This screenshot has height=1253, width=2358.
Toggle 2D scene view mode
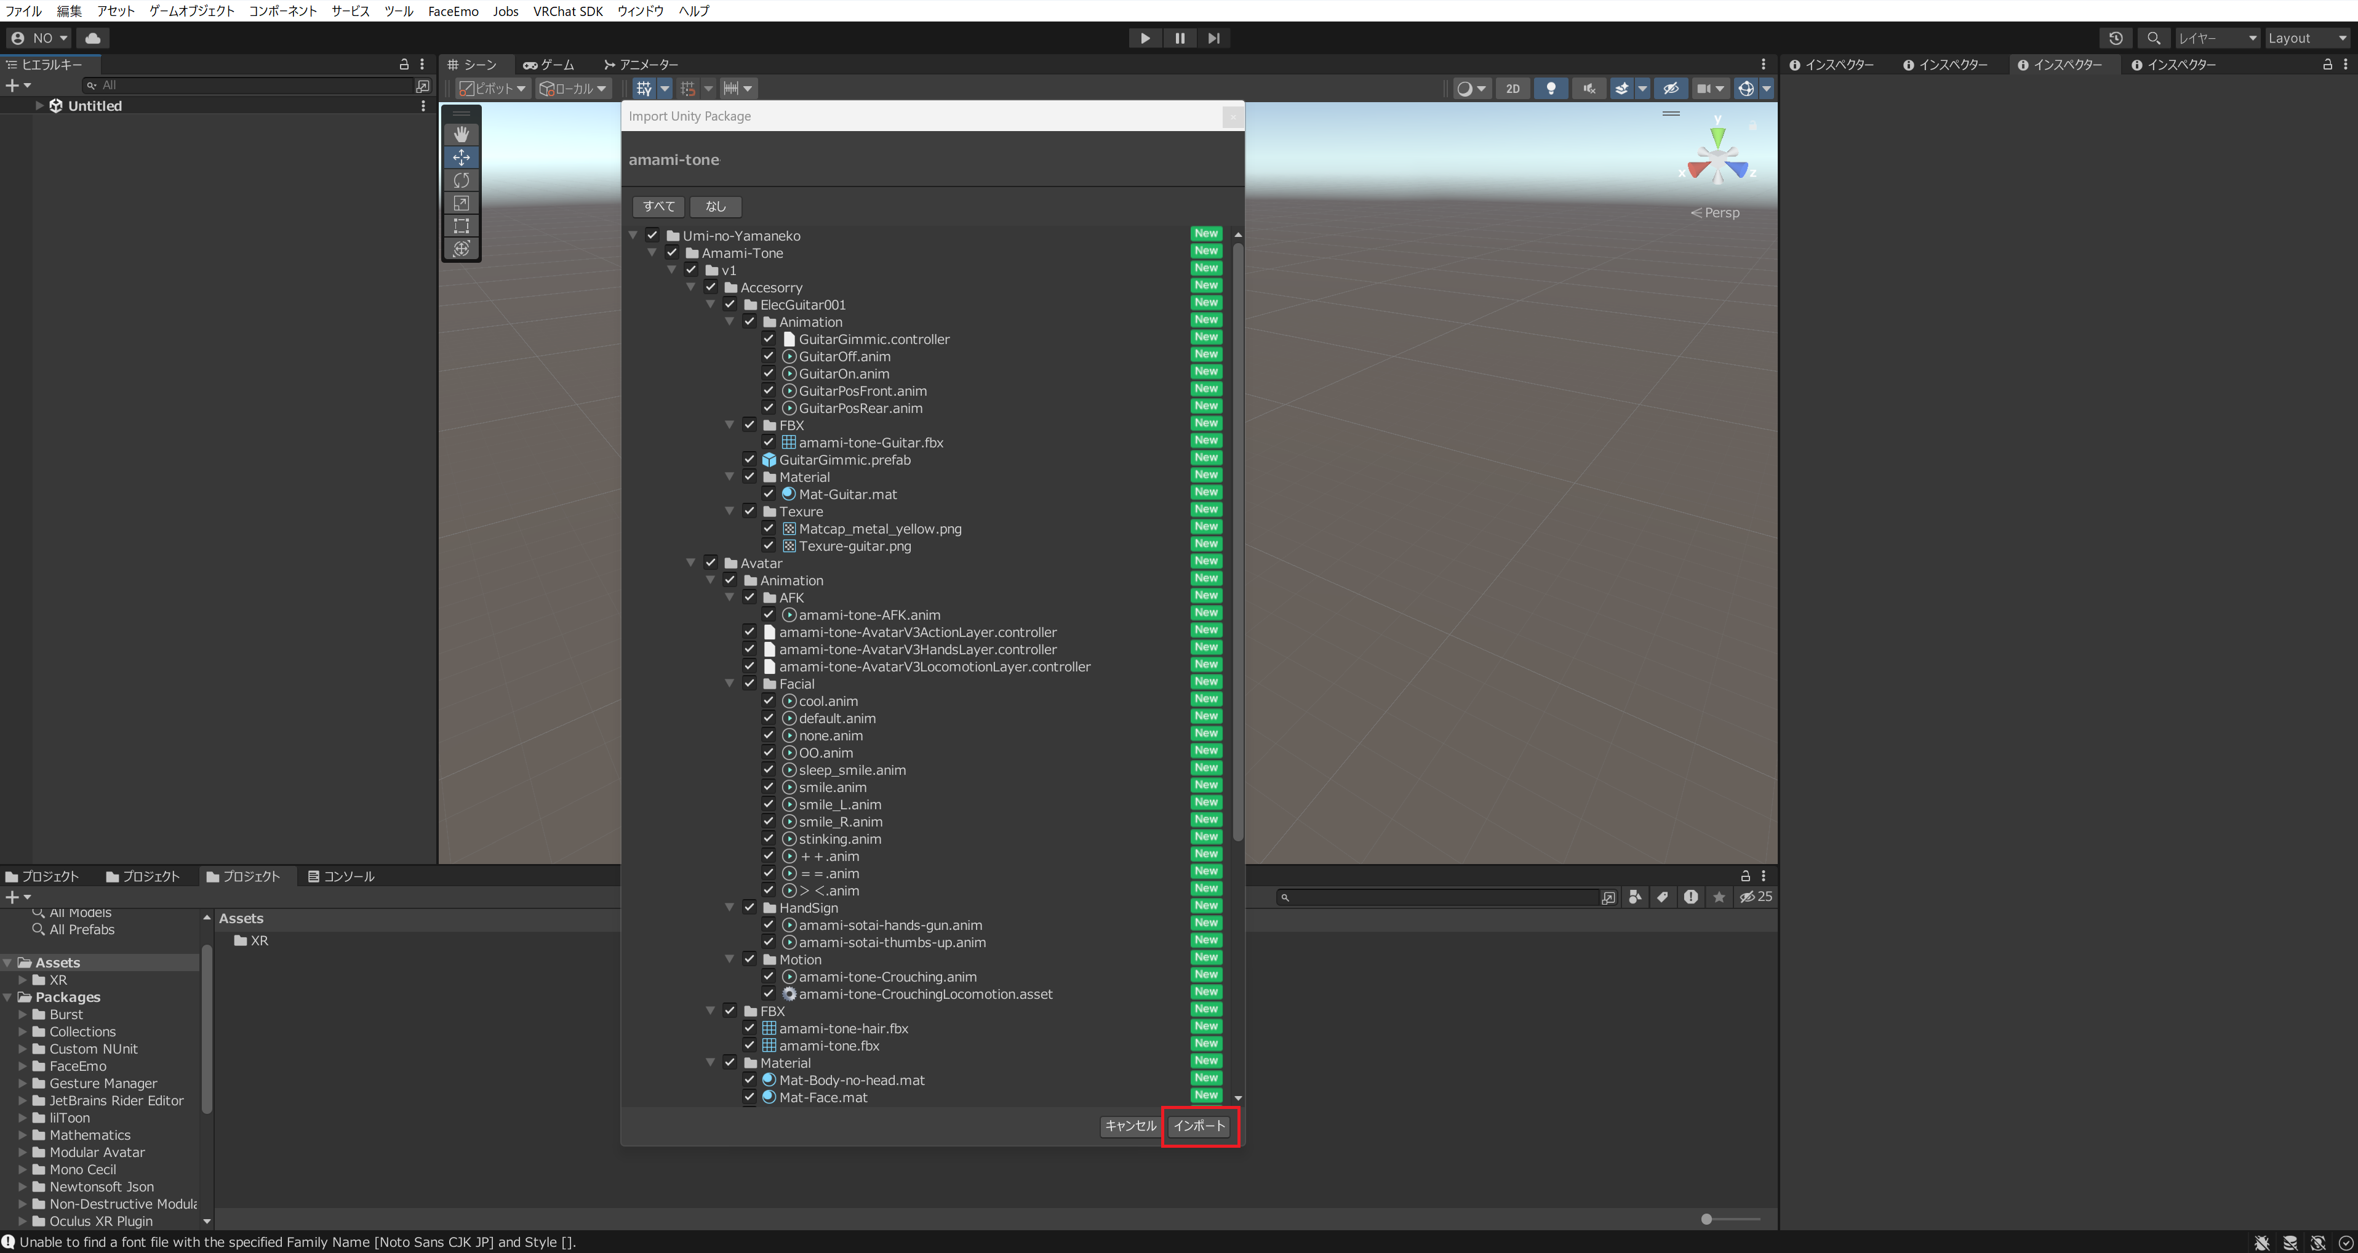(x=1512, y=89)
